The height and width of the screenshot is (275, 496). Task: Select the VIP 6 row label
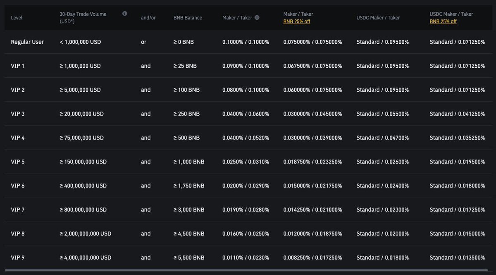coord(18,185)
